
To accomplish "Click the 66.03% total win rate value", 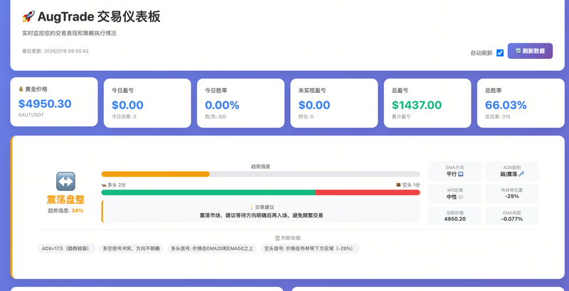I will click(x=506, y=105).
